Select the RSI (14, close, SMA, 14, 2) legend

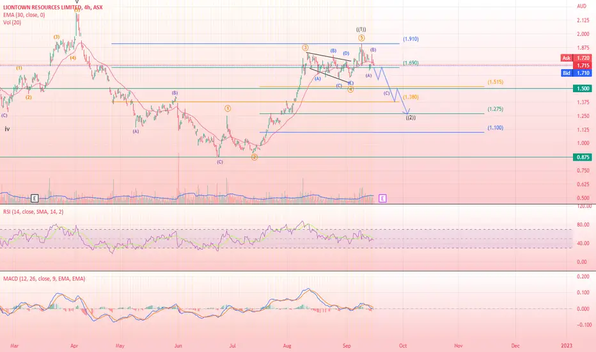33,212
